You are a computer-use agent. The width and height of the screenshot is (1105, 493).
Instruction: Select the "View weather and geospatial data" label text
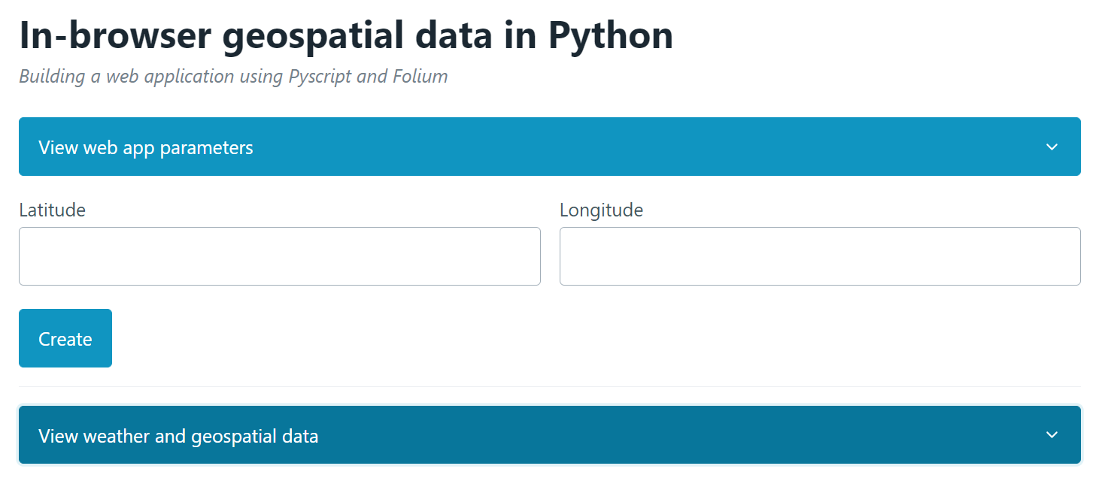[178, 436]
